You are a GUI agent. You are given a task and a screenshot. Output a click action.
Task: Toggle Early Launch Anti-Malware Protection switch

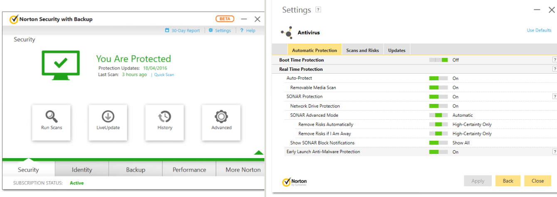[439, 152]
